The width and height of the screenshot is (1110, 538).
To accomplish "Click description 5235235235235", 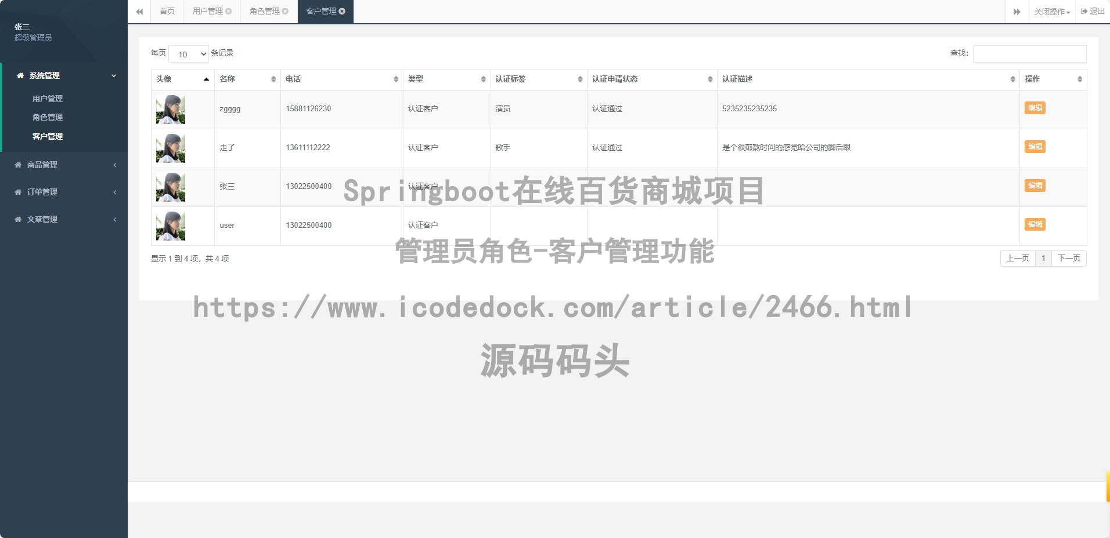I will pyautogui.click(x=749, y=109).
